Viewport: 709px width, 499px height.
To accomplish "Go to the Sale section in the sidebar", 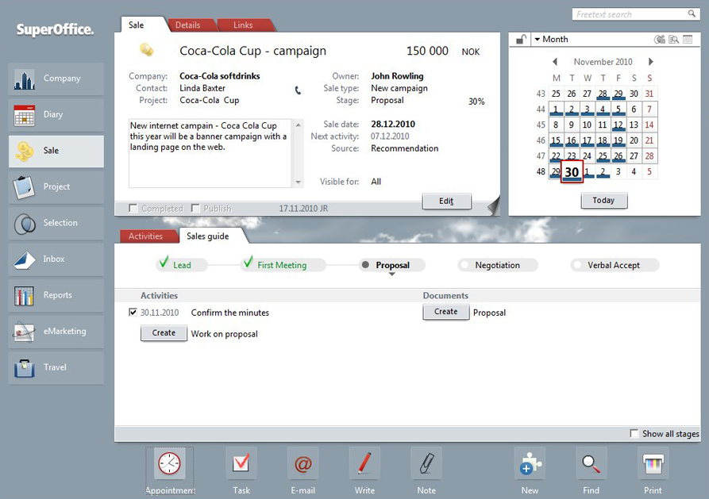I will pyautogui.click(x=56, y=151).
